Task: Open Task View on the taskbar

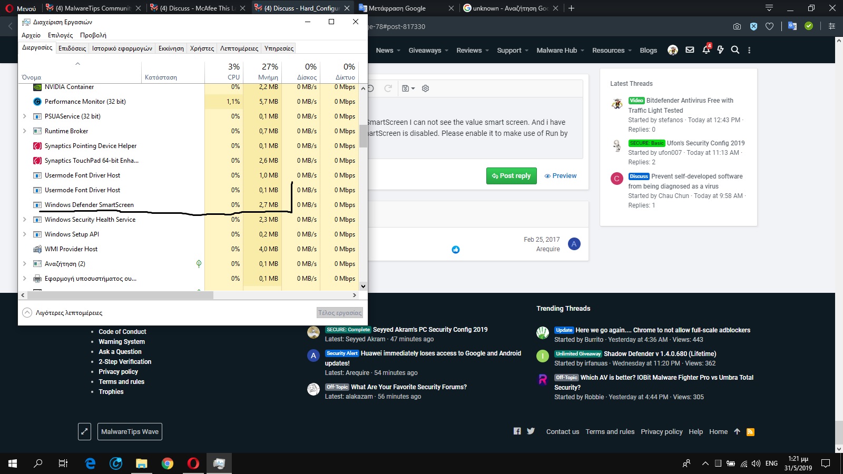Action: point(63,463)
